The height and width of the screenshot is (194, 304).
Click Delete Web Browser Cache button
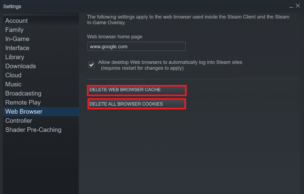click(137, 90)
